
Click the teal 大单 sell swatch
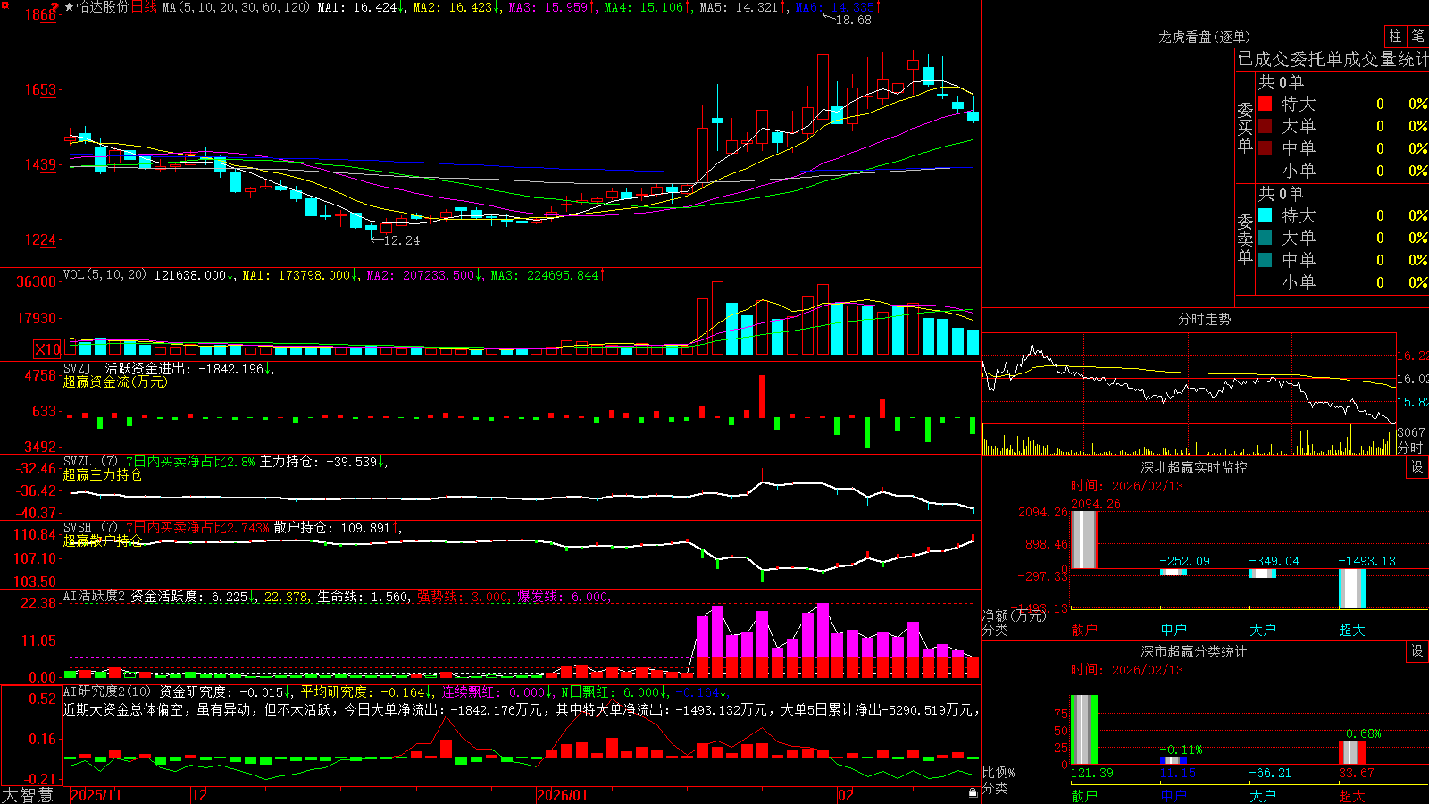(1265, 238)
